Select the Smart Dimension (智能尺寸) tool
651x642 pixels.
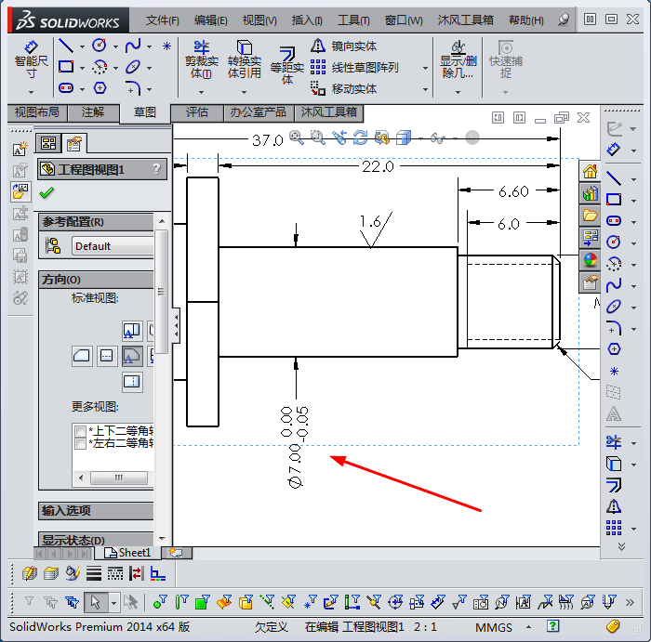pos(31,59)
